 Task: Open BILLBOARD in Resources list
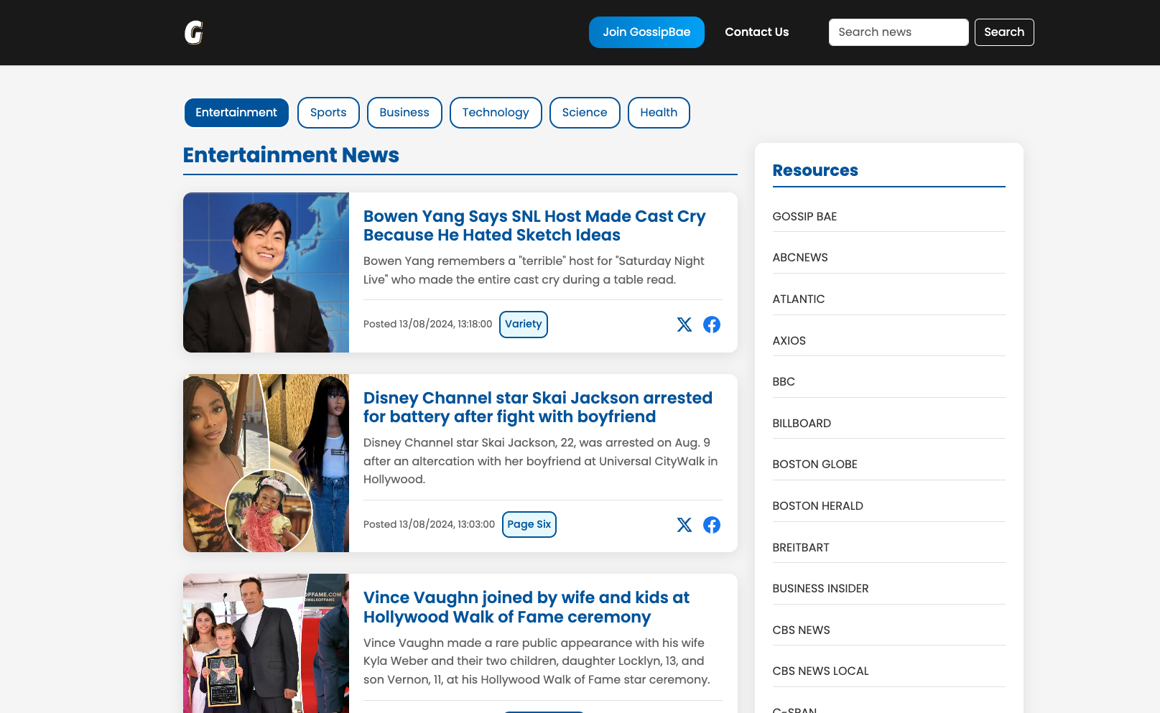802,424
